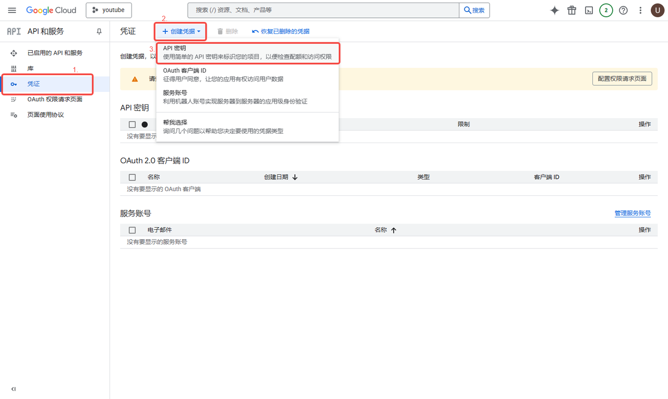This screenshot has height=399, width=668.
Task: Toggle the API 密钥 table select-all checkbox
Action: click(132, 124)
